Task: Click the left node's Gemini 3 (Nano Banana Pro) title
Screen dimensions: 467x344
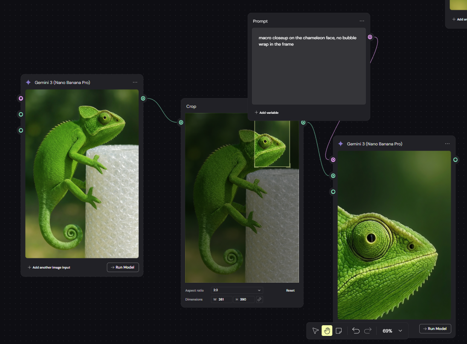Action: click(62, 82)
